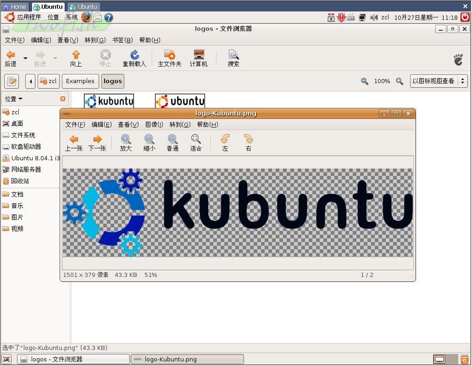This screenshot has height=366, width=472.
Task: Open mail client from top panel
Action: (x=98, y=17)
